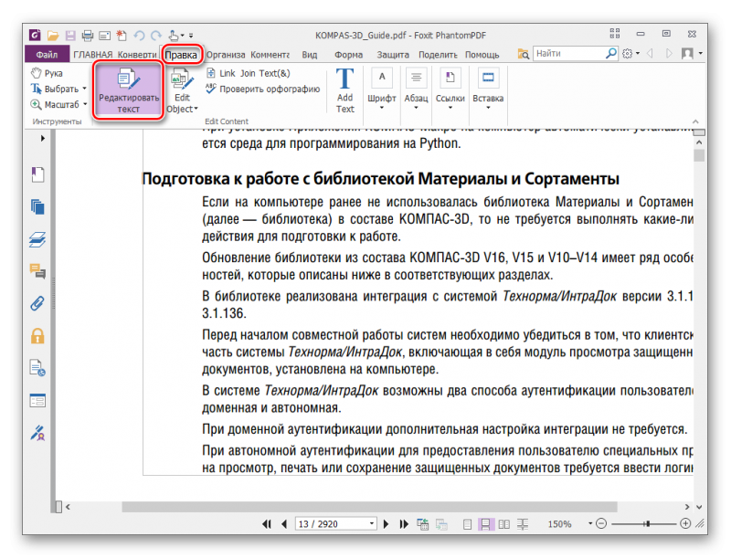Switch to the Вид tab
This screenshot has width=731, height=558.
[310, 55]
